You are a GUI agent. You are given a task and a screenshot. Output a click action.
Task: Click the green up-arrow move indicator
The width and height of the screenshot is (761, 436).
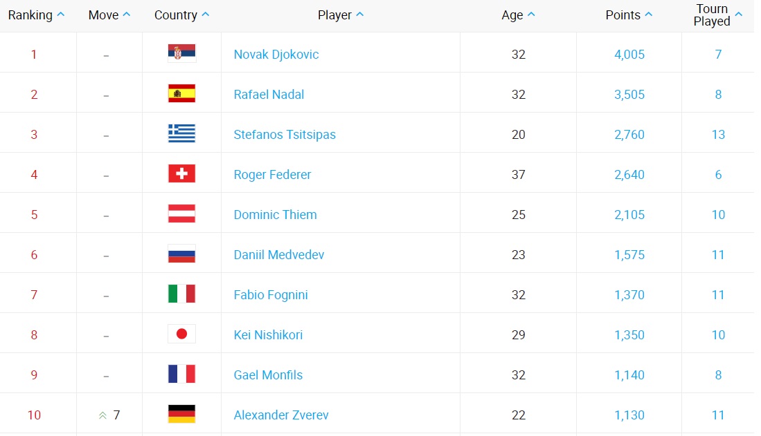click(x=103, y=415)
